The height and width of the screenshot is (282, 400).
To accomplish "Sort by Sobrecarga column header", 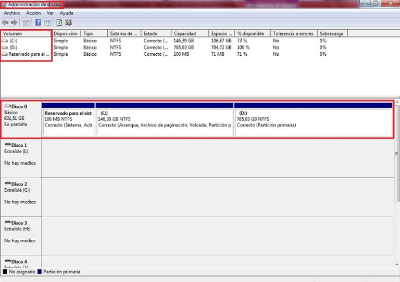I will (x=332, y=33).
